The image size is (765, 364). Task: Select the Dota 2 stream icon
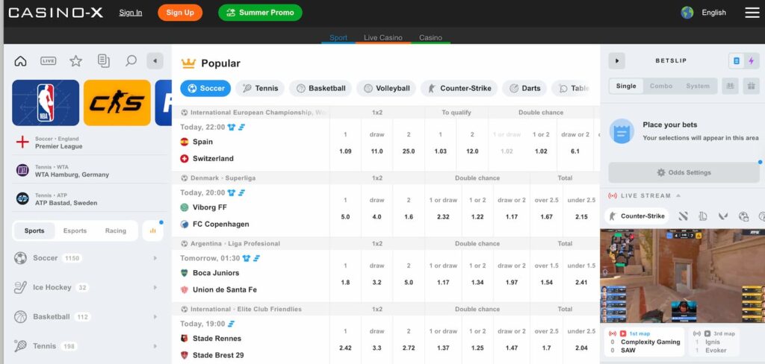coord(683,216)
